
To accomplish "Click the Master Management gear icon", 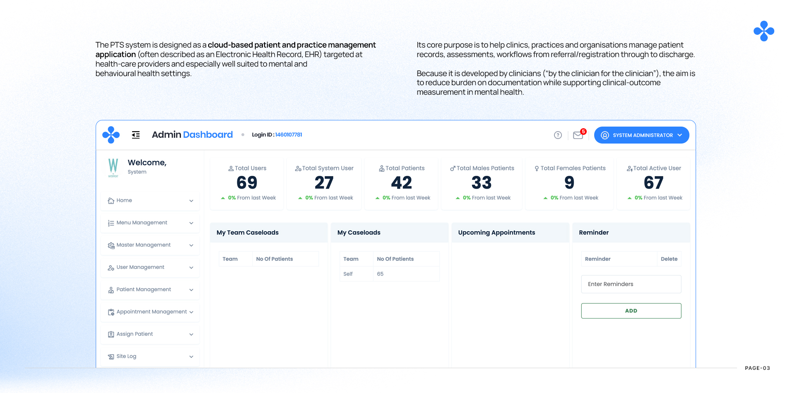I will coord(111,245).
